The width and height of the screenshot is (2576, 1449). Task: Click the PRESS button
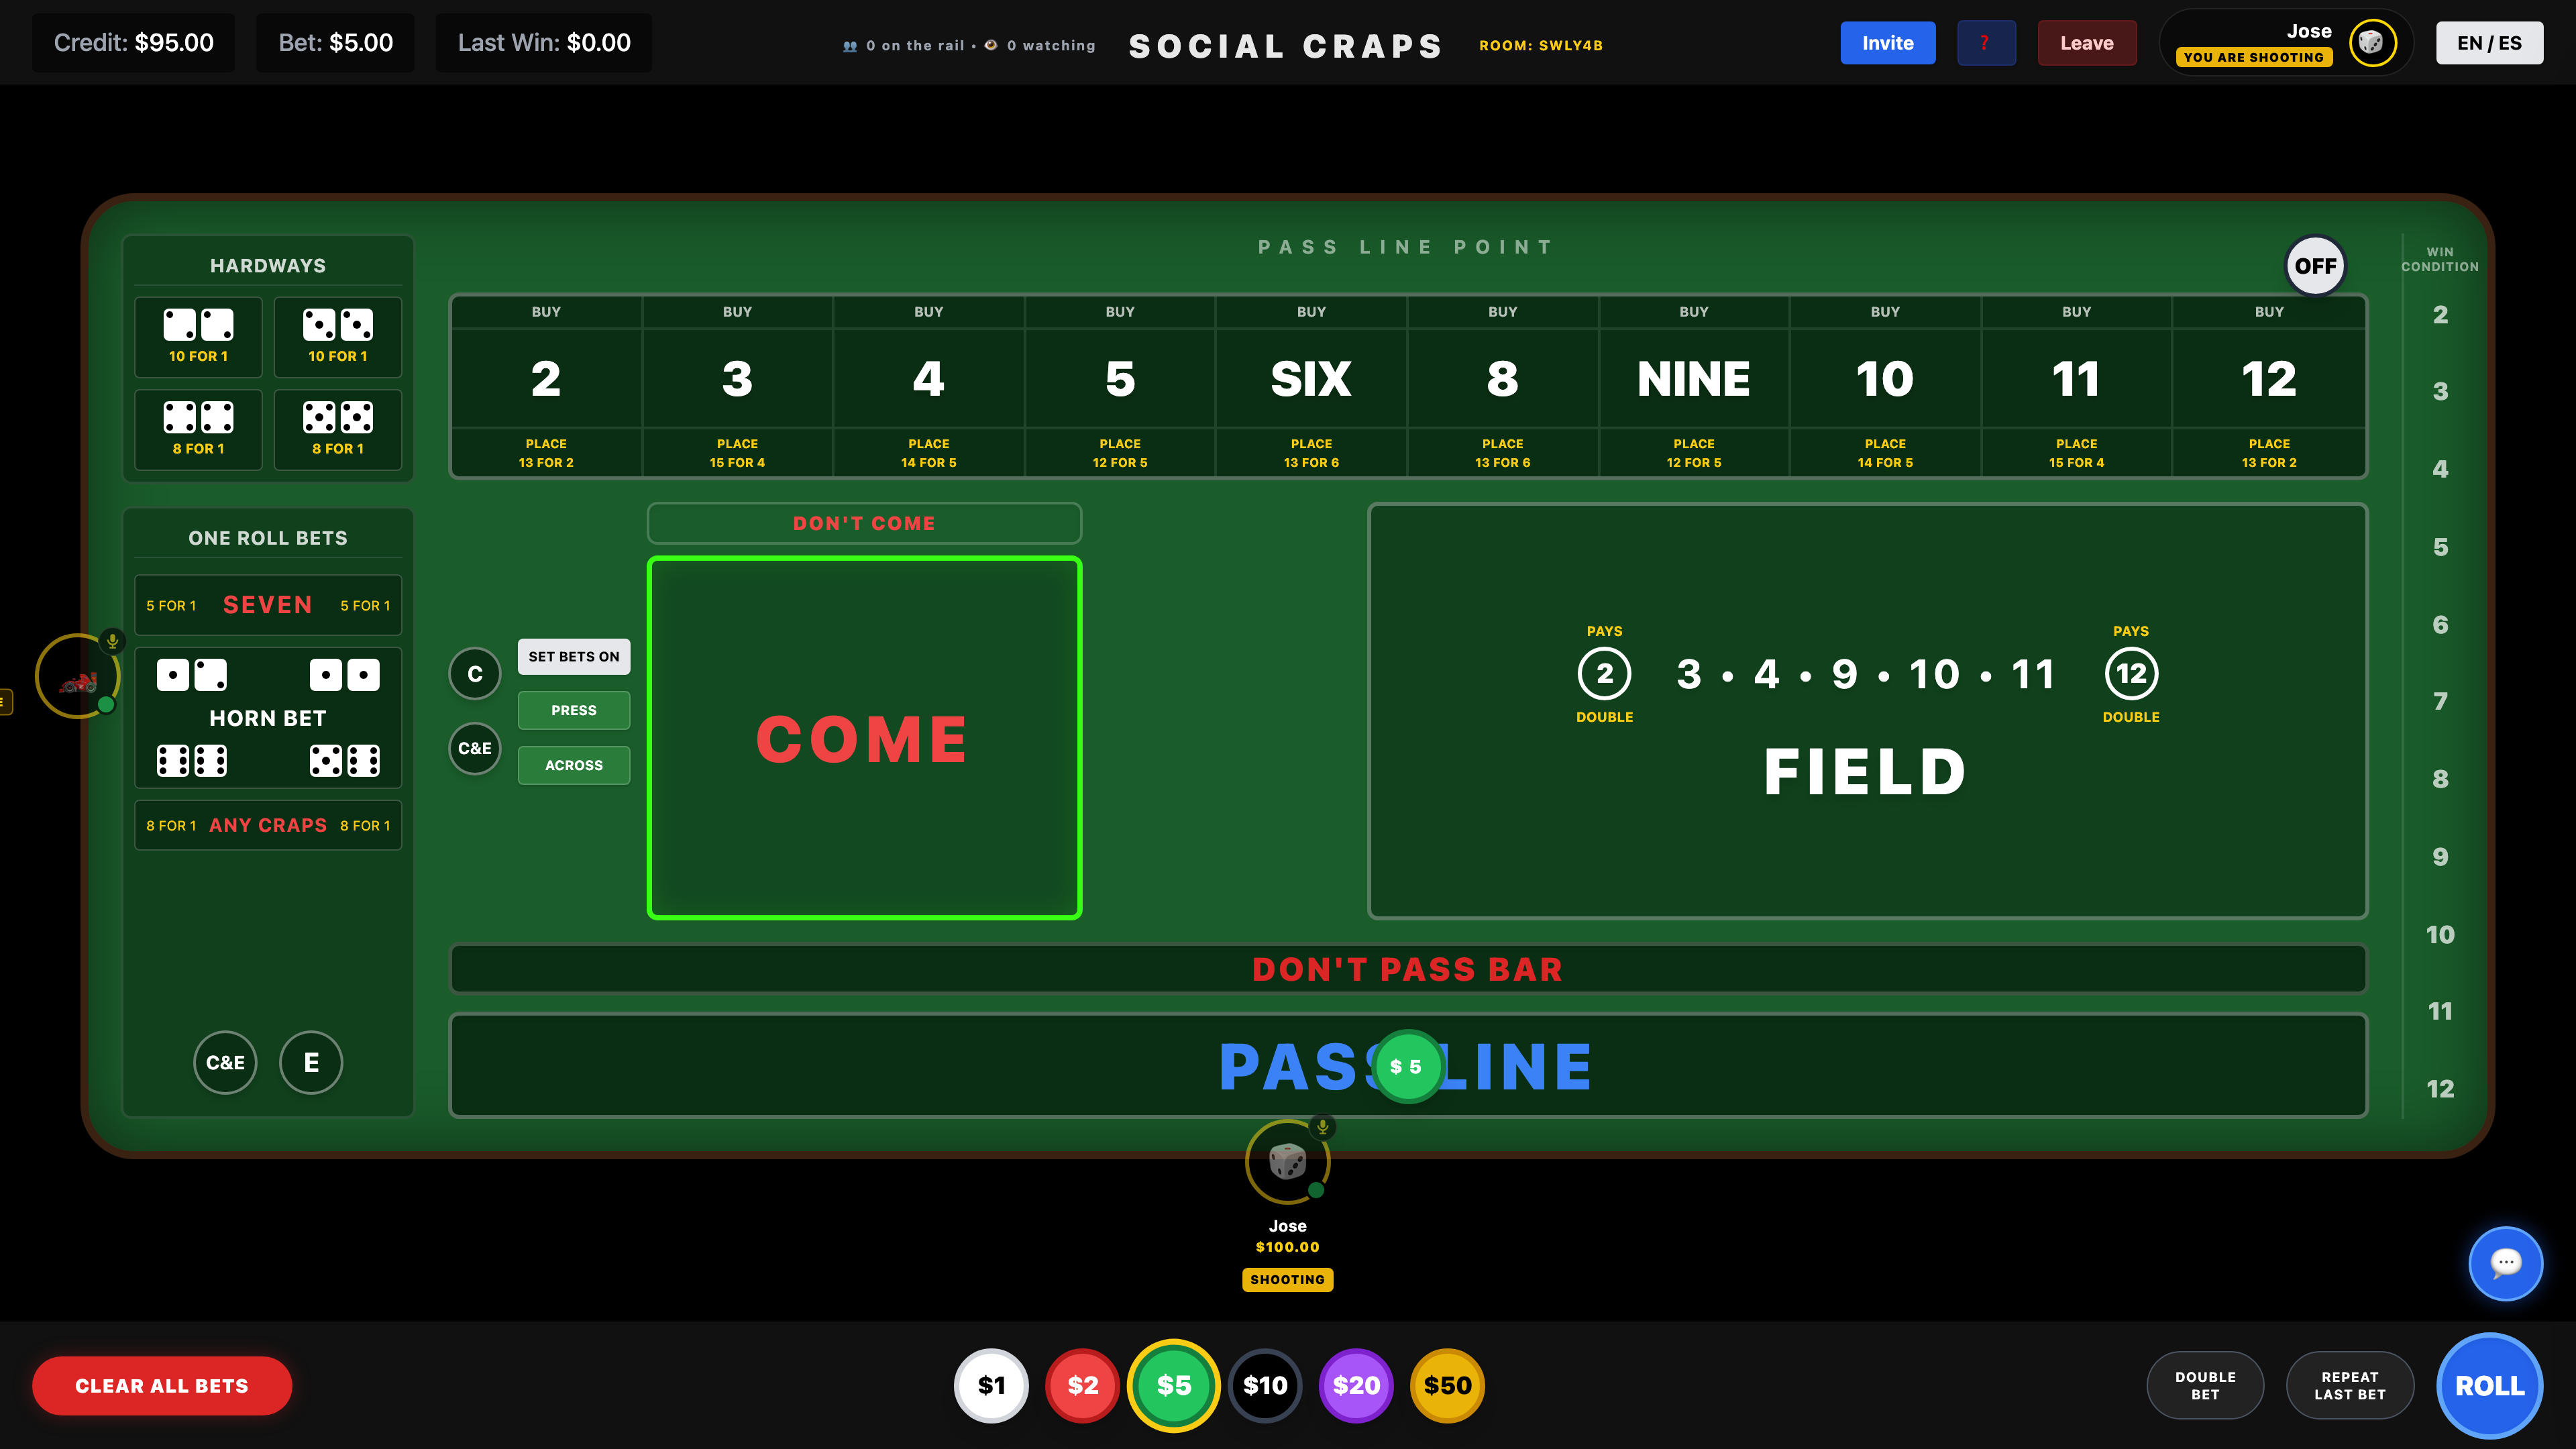(x=574, y=711)
